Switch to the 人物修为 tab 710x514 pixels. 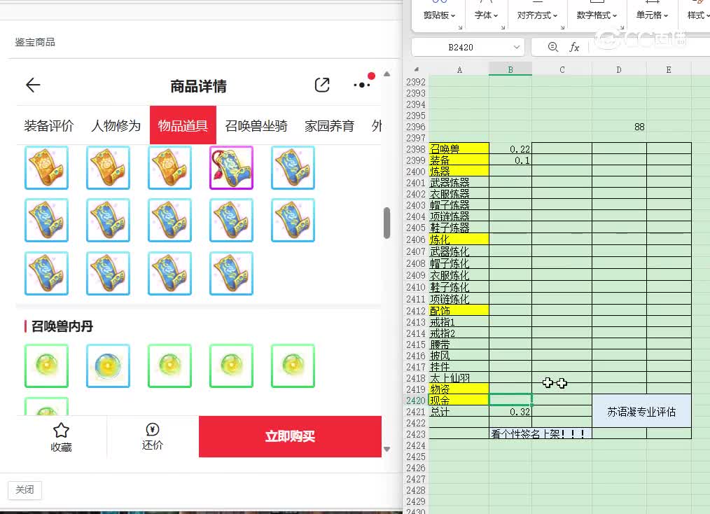(116, 126)
